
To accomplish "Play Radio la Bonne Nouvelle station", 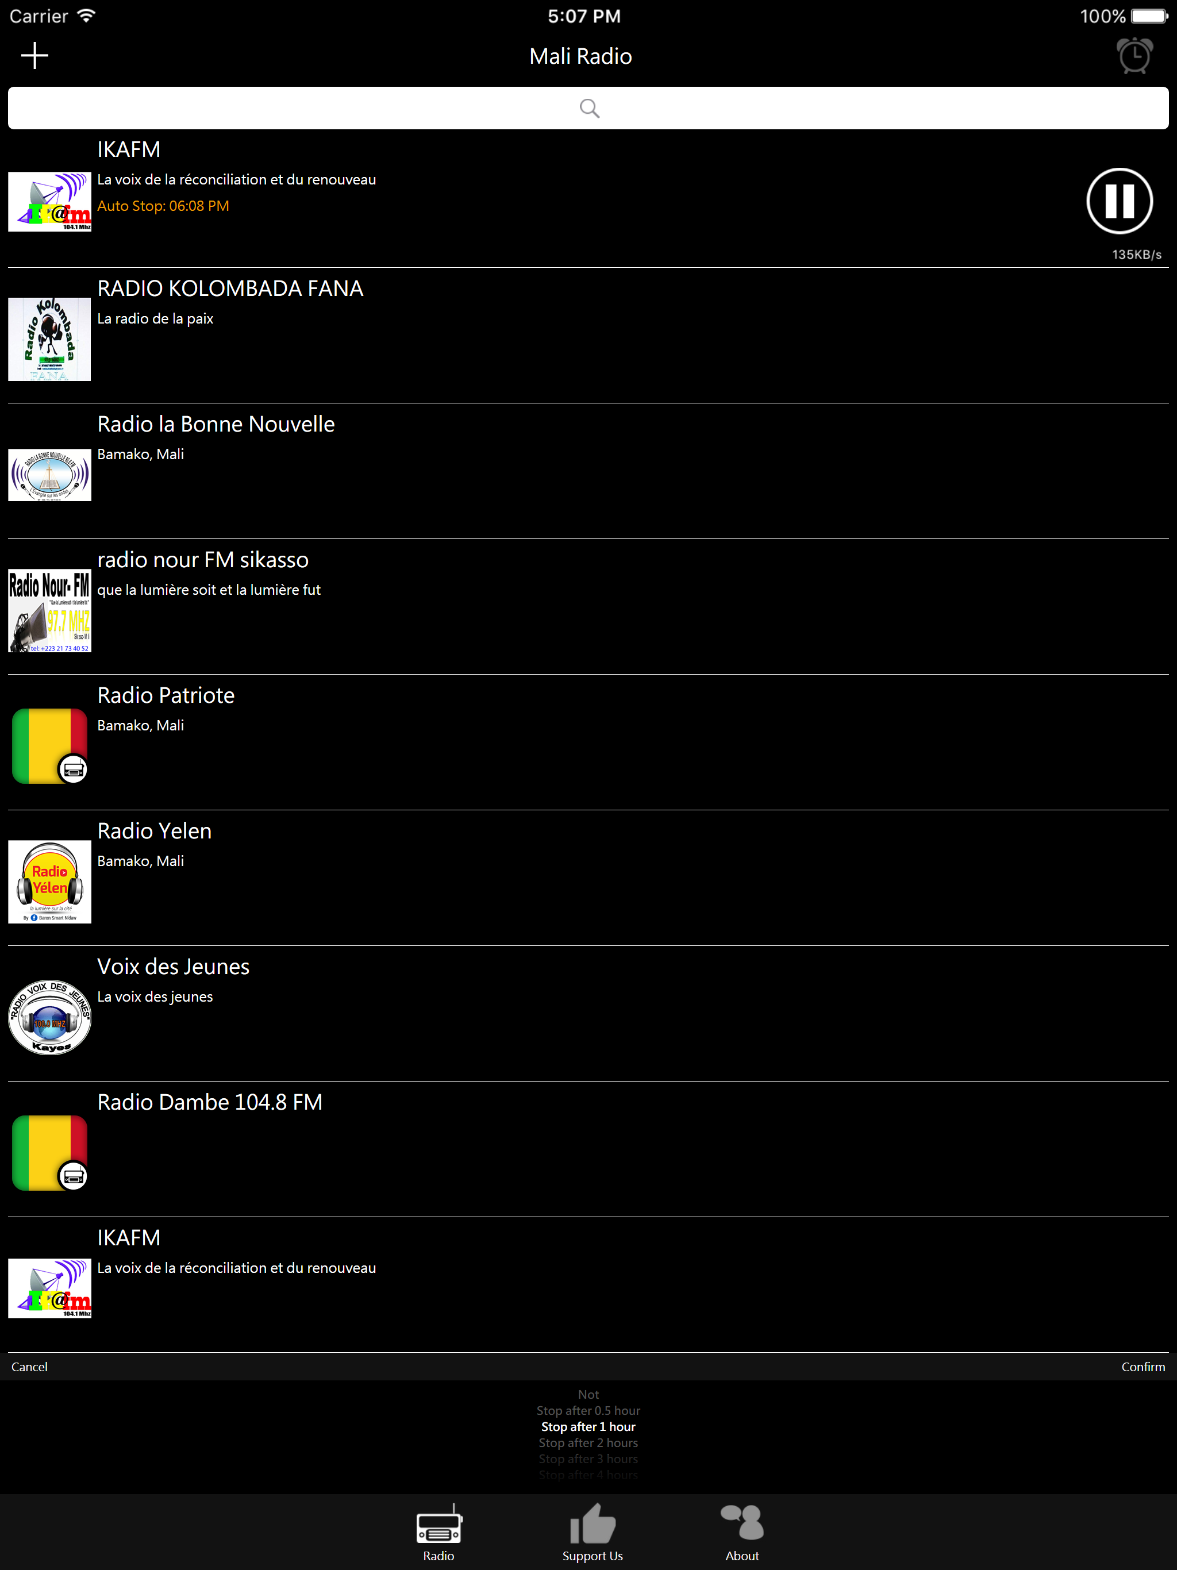I will tap(588, 471).
